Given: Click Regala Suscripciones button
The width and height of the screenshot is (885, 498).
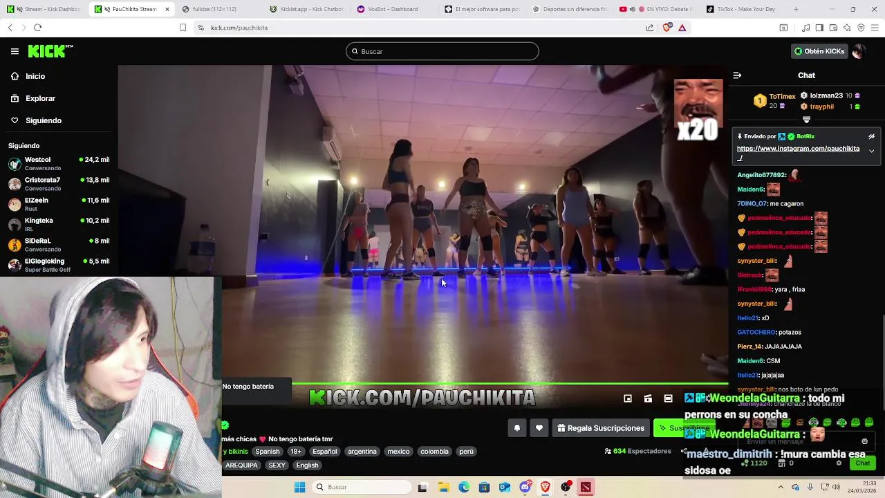Looking at the screenshot, I should pos(601,428).
